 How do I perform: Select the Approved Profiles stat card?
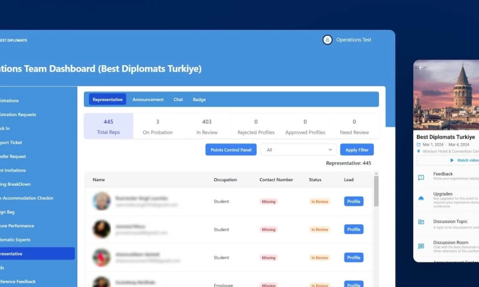click(305, 126)
